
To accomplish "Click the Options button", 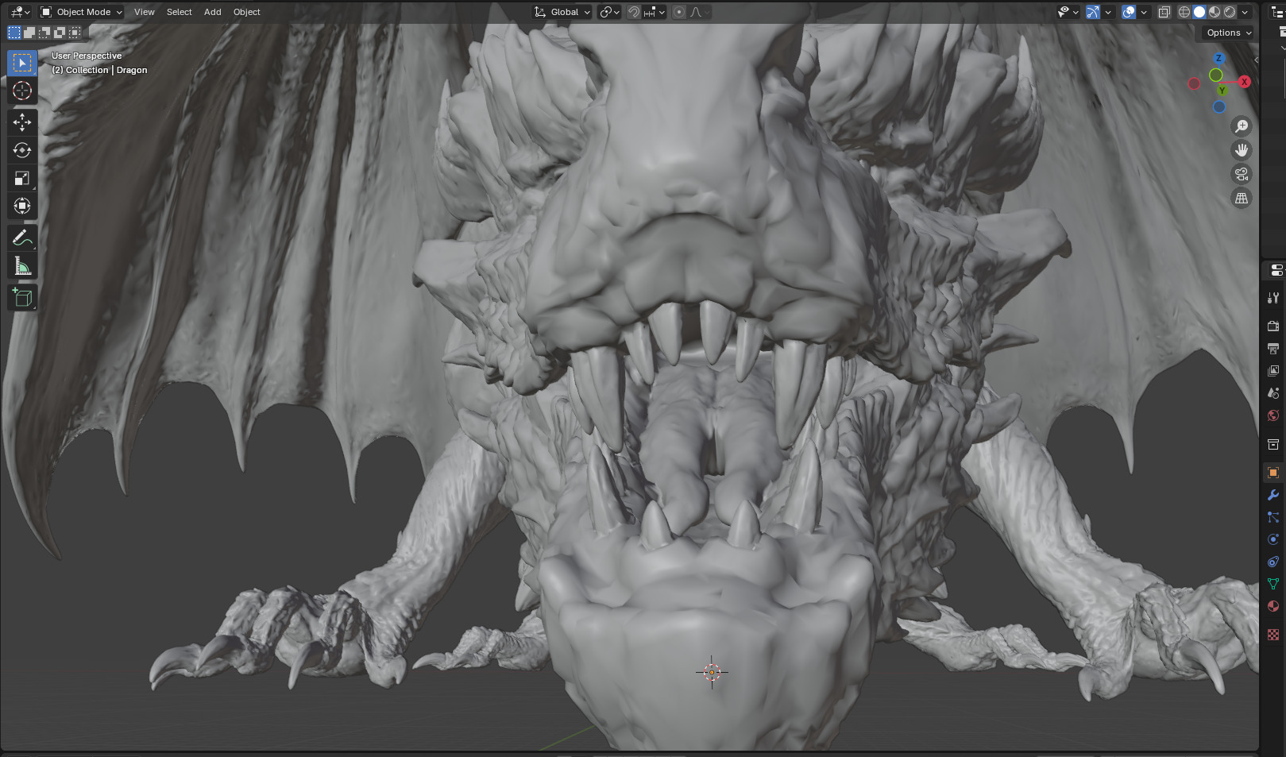I will click(x=1228, y=33).
